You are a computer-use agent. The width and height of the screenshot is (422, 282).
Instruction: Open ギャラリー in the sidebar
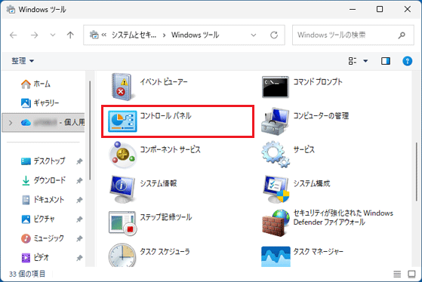(40, 103)
